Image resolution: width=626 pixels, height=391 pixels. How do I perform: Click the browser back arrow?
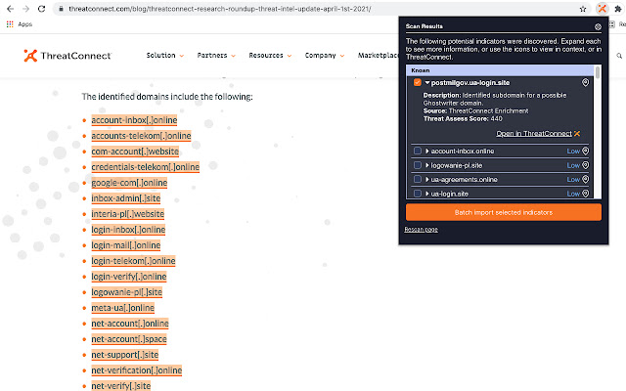coord(11,9)
